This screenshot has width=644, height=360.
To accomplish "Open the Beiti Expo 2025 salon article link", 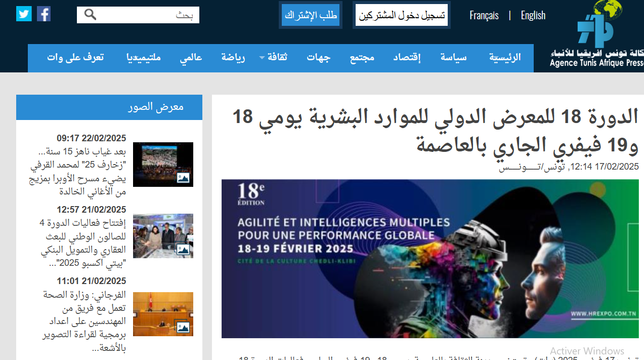I will coord(83,244).
